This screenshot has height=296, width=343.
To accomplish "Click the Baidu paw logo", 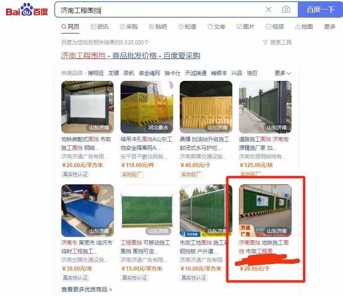I will 27,10.
